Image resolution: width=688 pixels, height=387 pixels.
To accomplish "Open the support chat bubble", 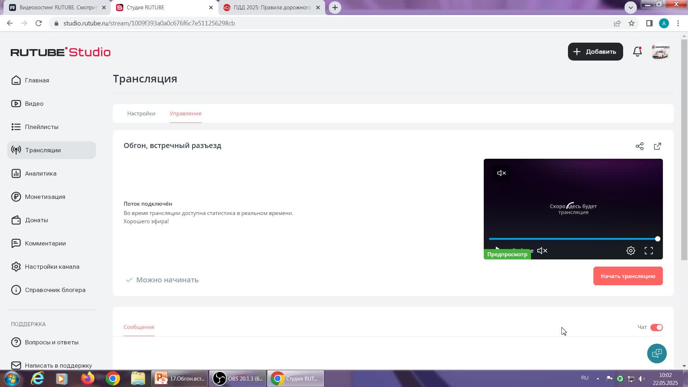I will point(656,354).
